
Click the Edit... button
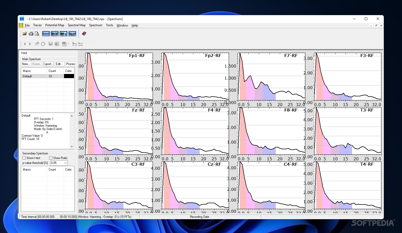coord(59,64)
